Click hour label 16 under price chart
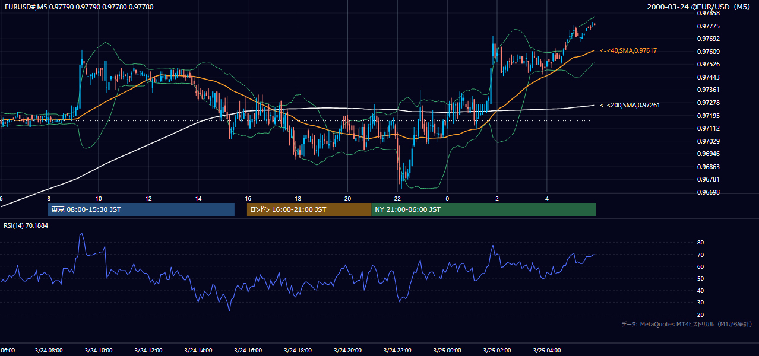The image size is (759, 356). coord(248,198)
